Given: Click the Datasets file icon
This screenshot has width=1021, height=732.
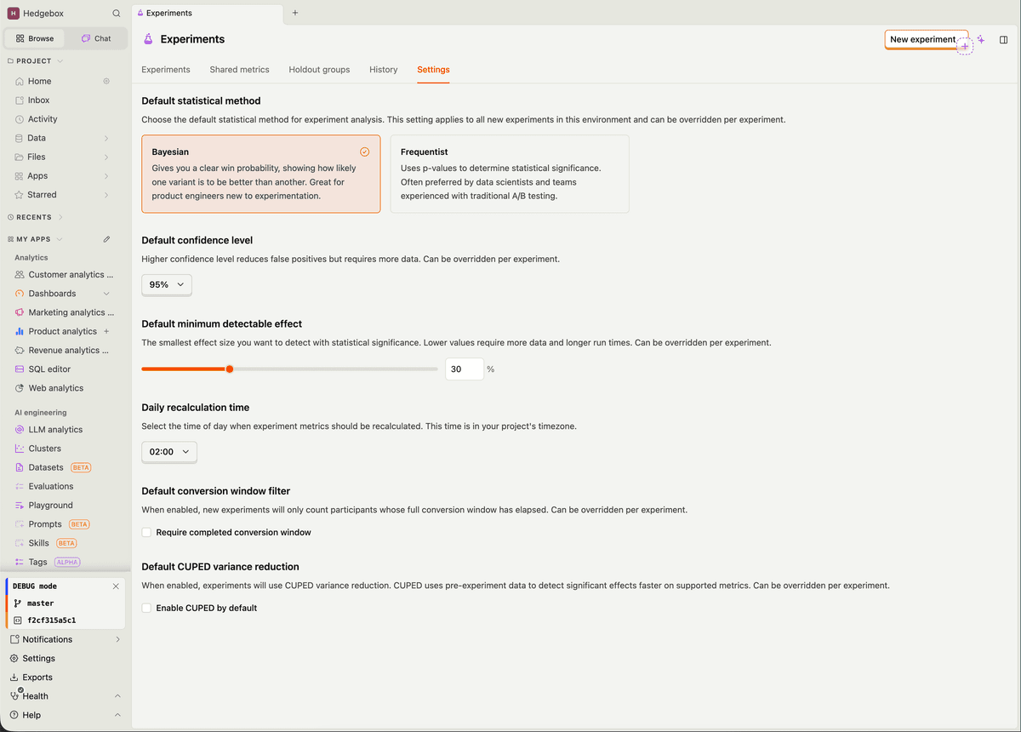Looking at the screenshot, I should [20, 467].
